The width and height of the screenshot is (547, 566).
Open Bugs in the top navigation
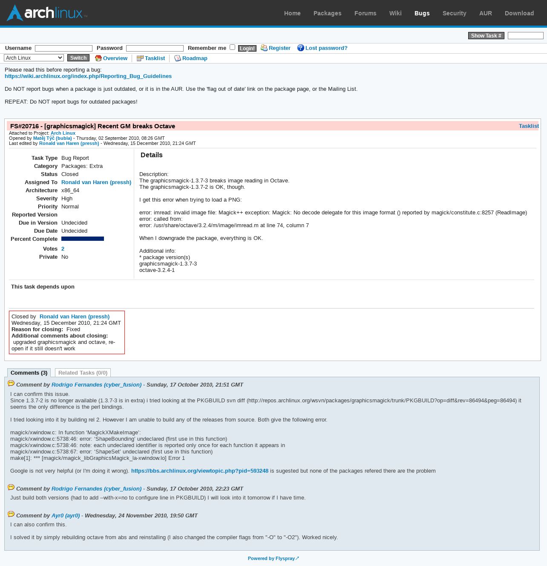(422, 13)
